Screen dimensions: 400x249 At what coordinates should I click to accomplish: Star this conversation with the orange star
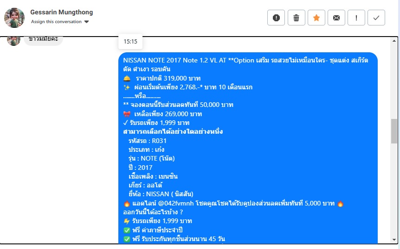[316, 18]
